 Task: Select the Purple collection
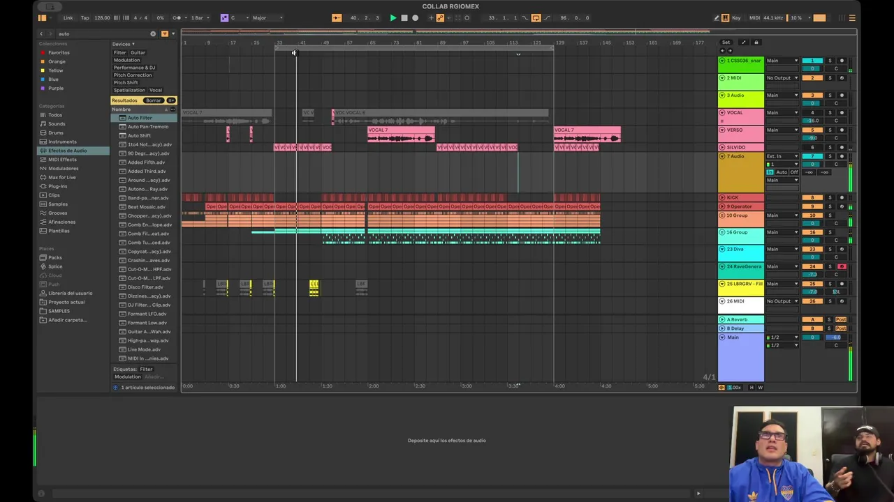coord(56,89)
